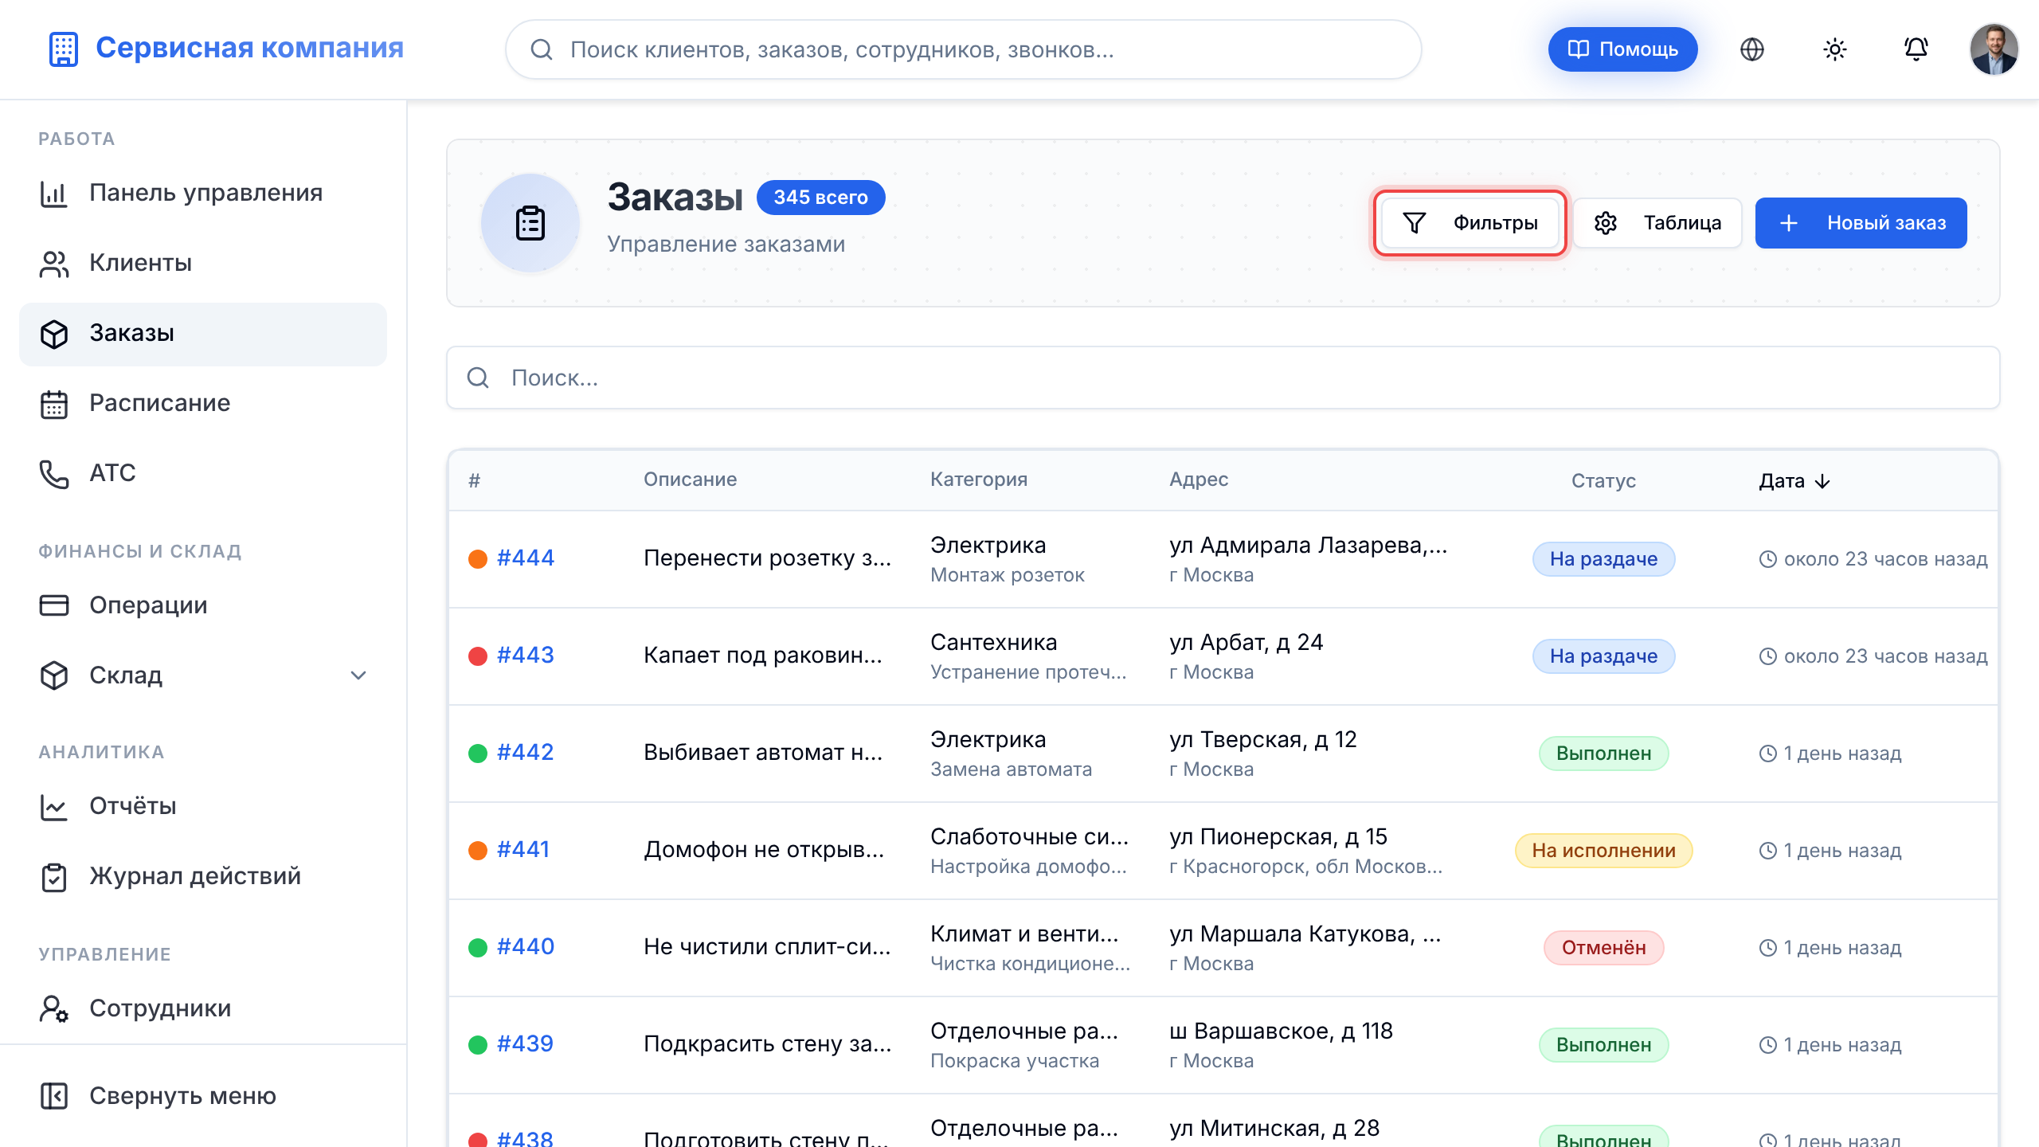Viewport: 2039px width, 1147px height.
Task: Click the АТС phone icon
Action: [x=54, y=474]
